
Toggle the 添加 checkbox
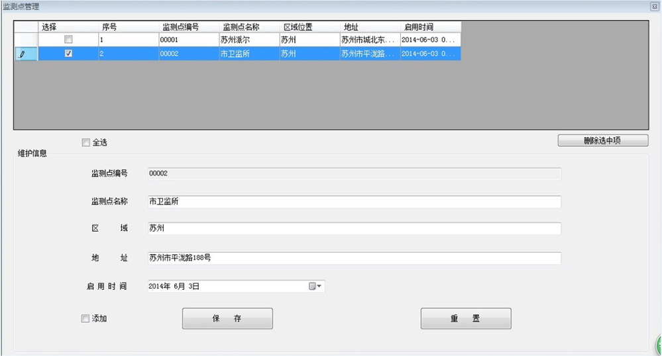85,319
